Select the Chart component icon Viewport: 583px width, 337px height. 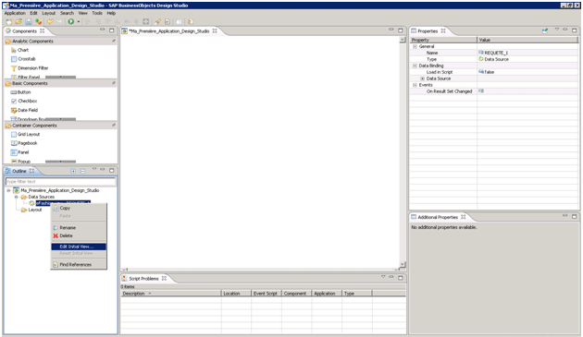(14, 50)
